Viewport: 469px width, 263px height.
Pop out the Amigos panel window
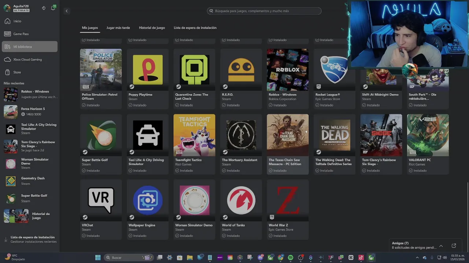(x=454, y=245)
